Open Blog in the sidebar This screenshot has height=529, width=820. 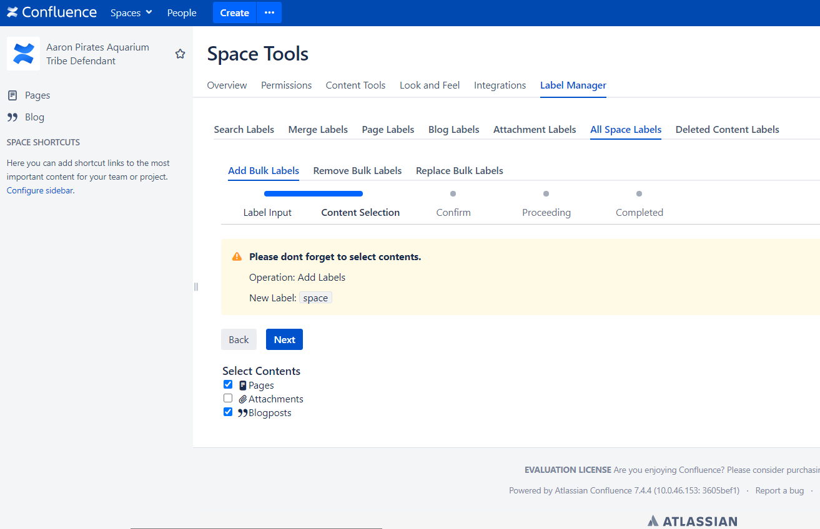point(34,117)
